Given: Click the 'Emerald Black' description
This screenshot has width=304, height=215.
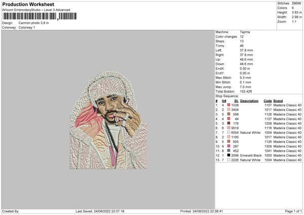Looking at the screenshot, I should click(251, 156).
